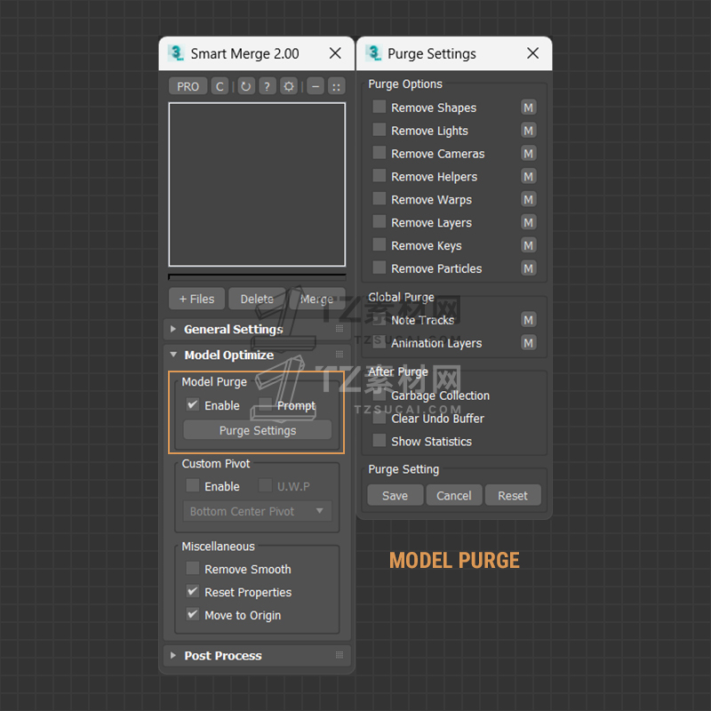The height and width of the screenshot is (711, 711).
Task: Click the C toolbar button
Action: tap(220, 86)
